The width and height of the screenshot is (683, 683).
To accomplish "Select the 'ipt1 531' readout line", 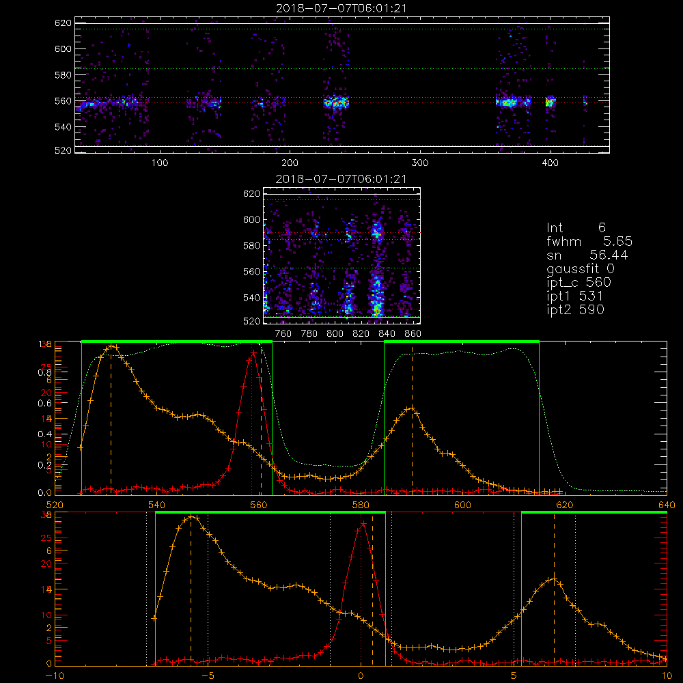I will click(x=575, y=296).
